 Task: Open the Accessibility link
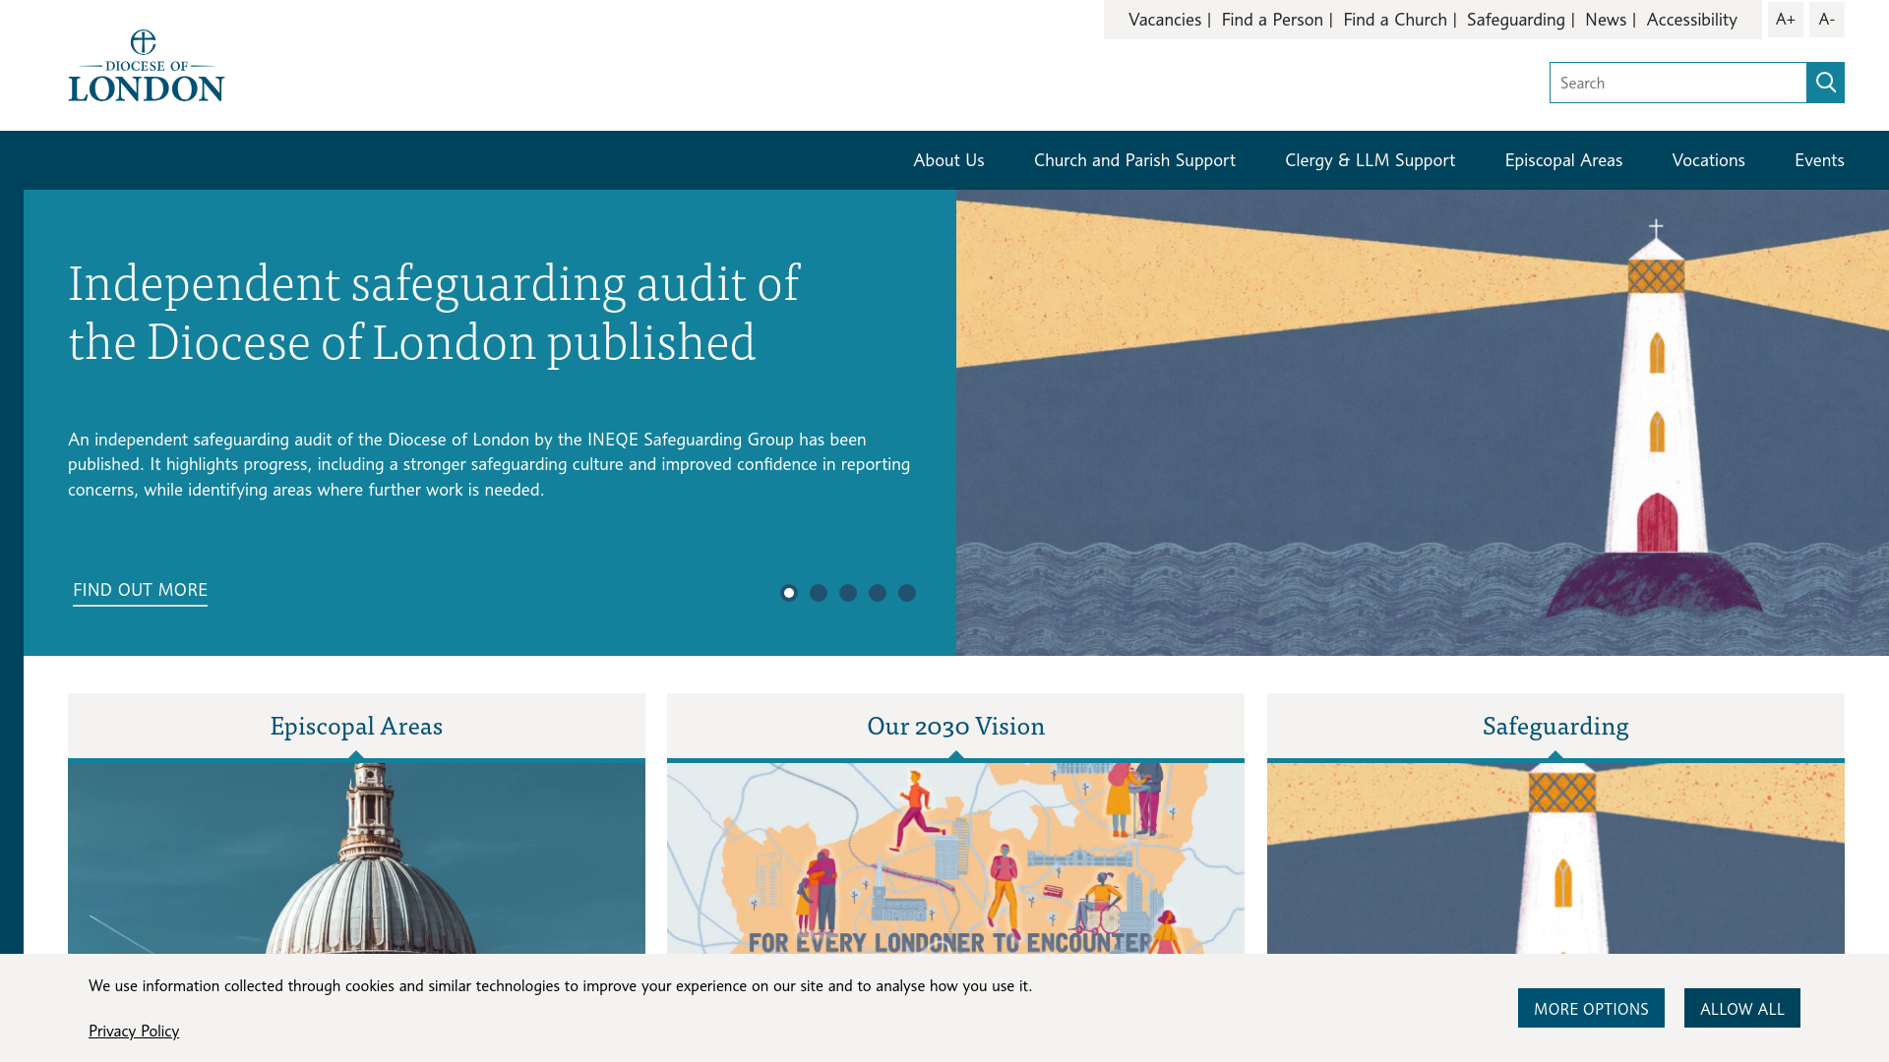(1691, 20)
